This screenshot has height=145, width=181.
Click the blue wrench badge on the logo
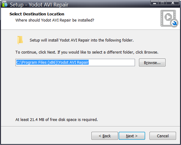(x=174, y=23)
